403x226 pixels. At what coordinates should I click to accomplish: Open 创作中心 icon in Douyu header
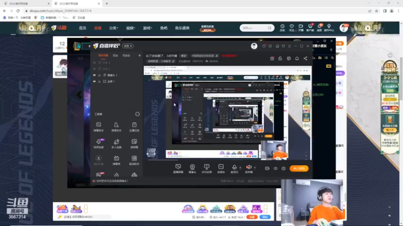[329, 28]
